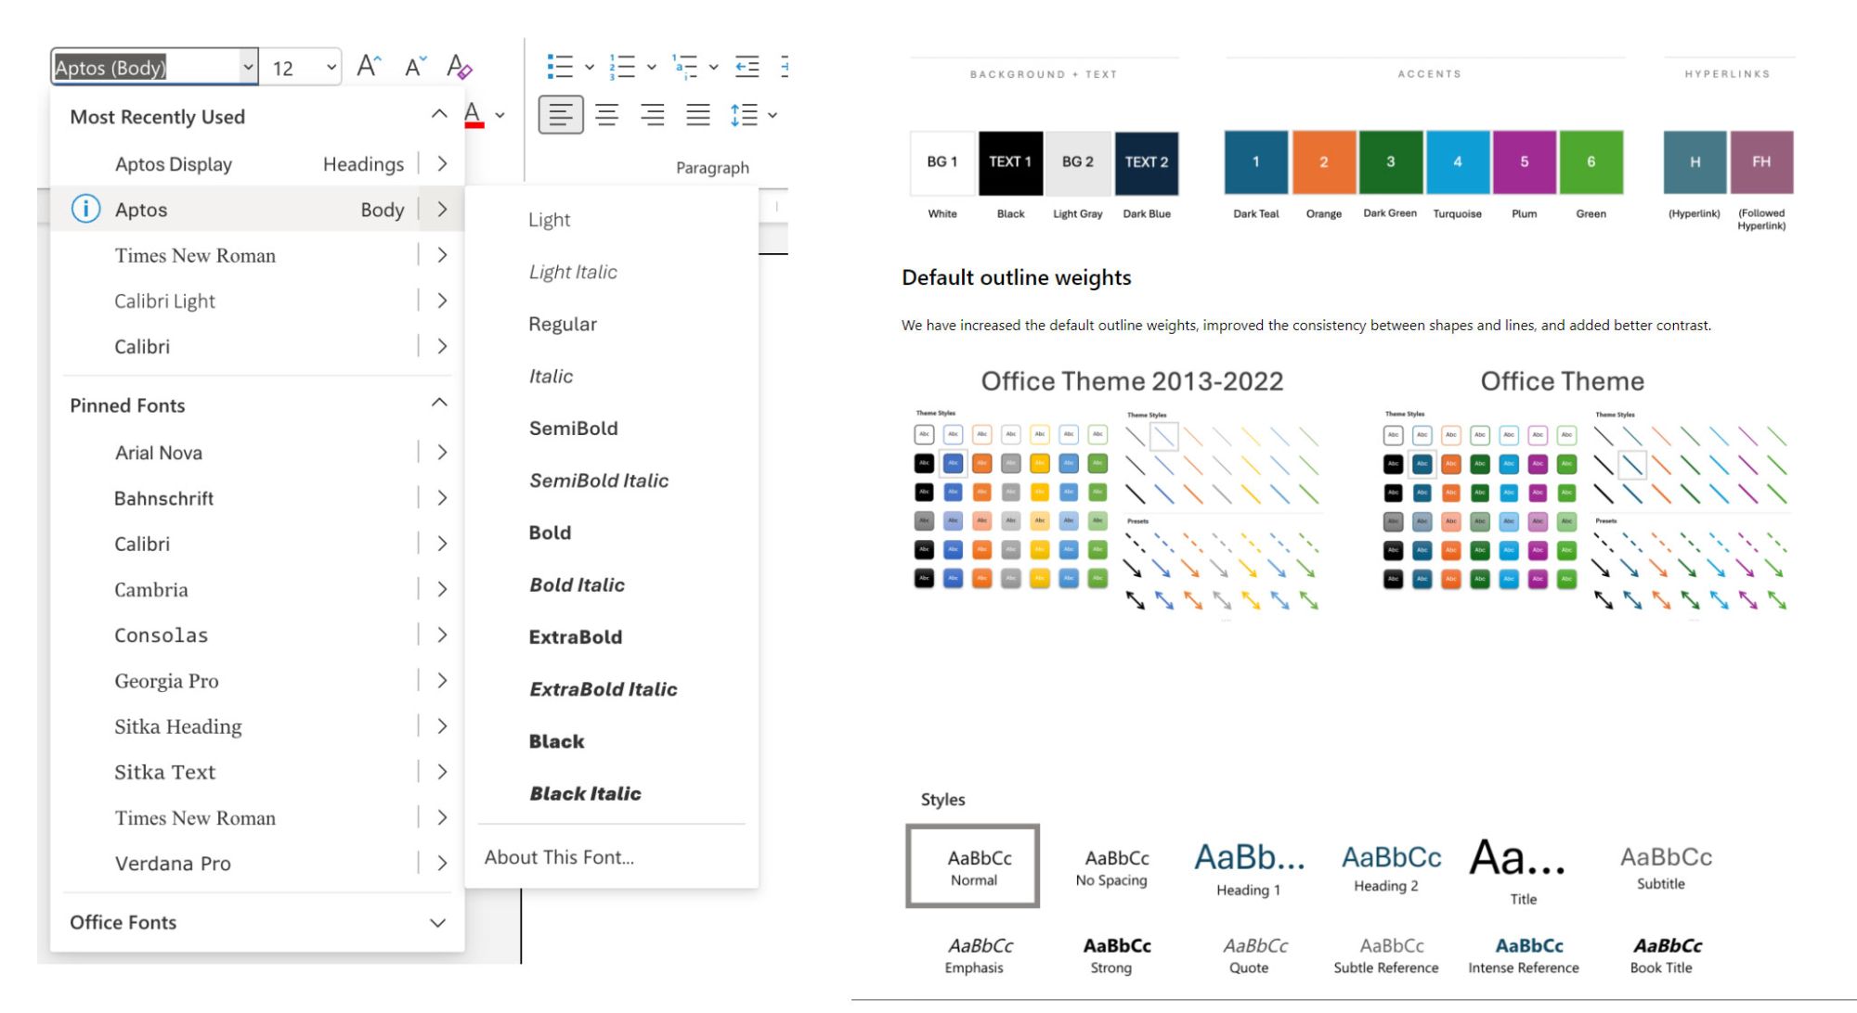This screenshot has width=1857, height=1013.
Task: Click the Orange accent 2 swatch
Action: pyautogui.click(x=1324, y=162)
